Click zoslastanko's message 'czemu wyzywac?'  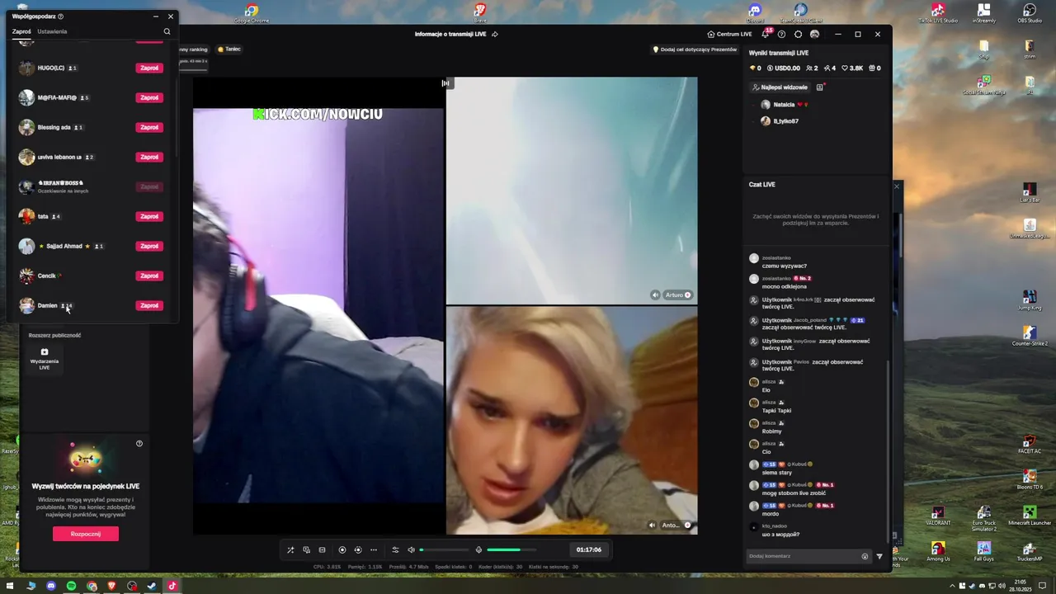click(x=785, y=266)
